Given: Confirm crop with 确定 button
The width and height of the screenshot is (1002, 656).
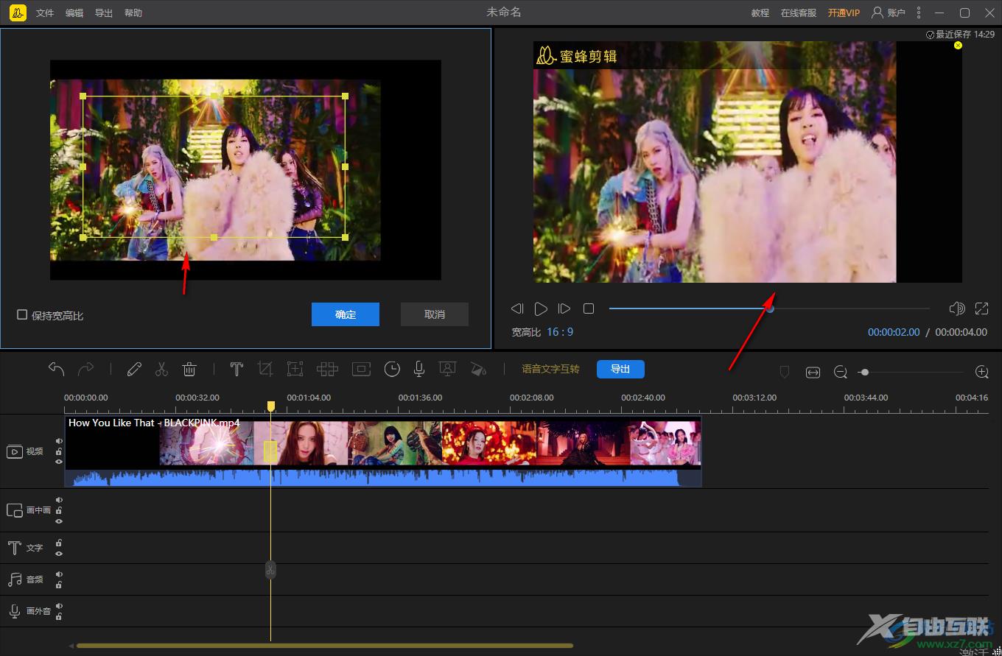Looking at the screenshot, I should tap(346, 314).
